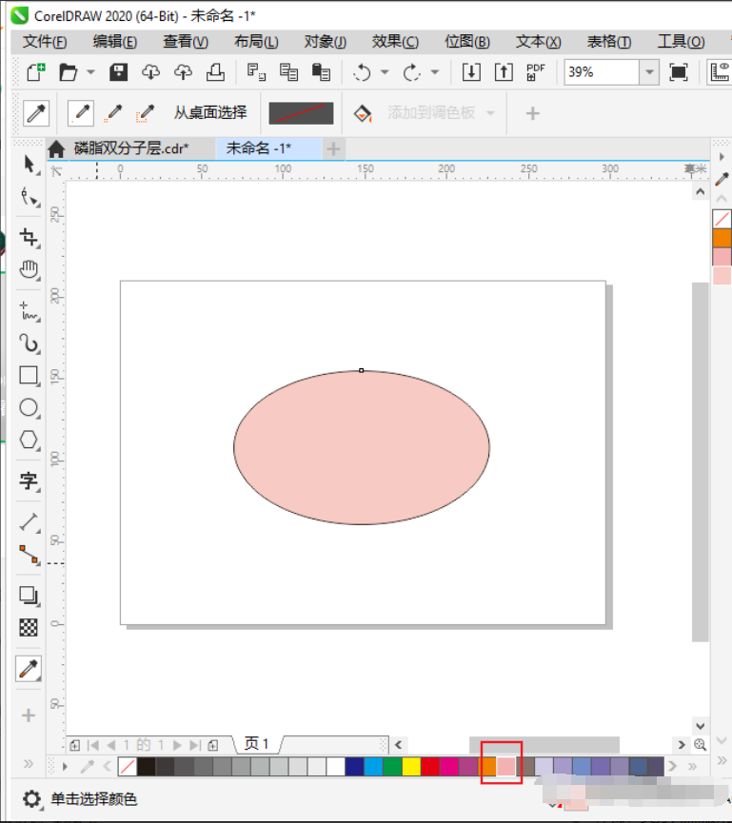Select the Drop Shadow tool
Screen dimensions: 732x823
[30, 596]
